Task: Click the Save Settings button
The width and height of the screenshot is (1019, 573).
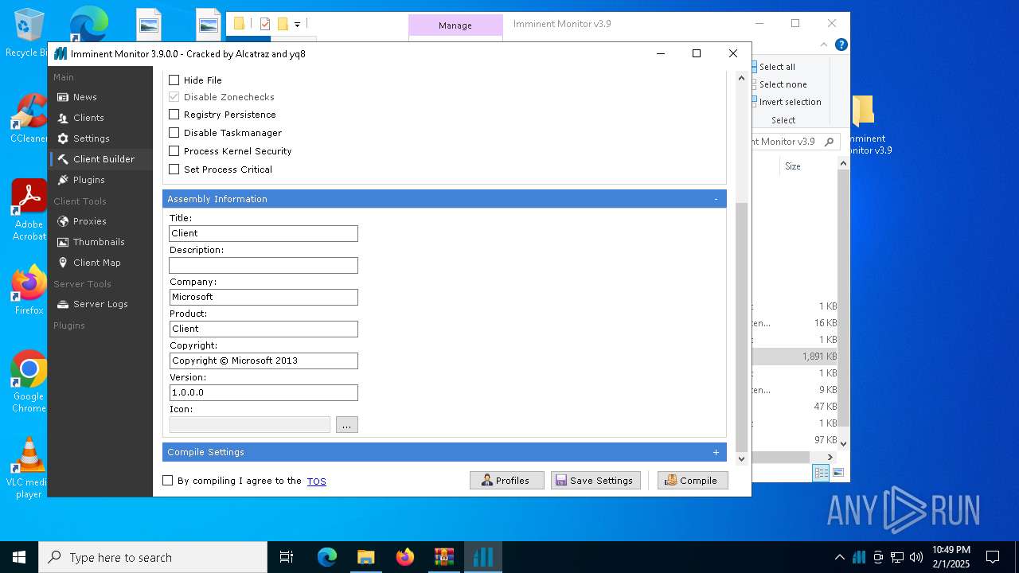Action: 595,481
